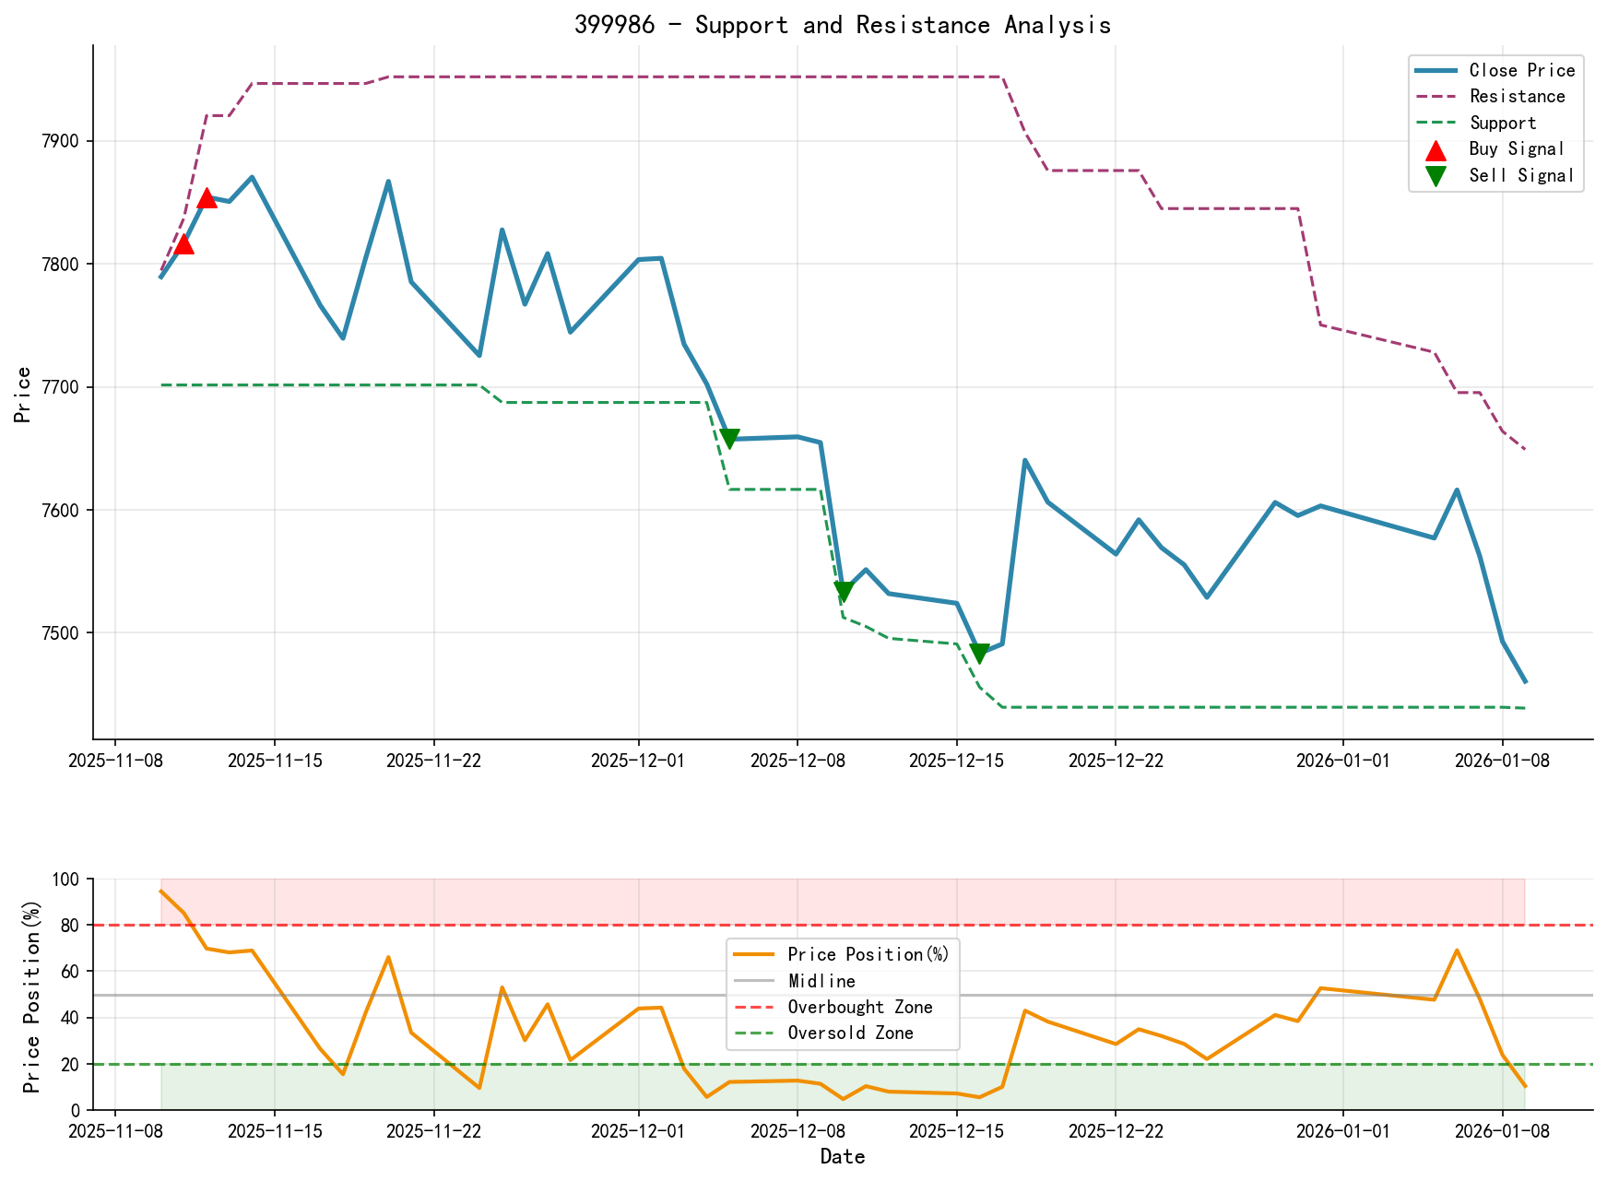Select the sell signal marker near December 15
1607x1181 pixels.
[x=980, y=652]
